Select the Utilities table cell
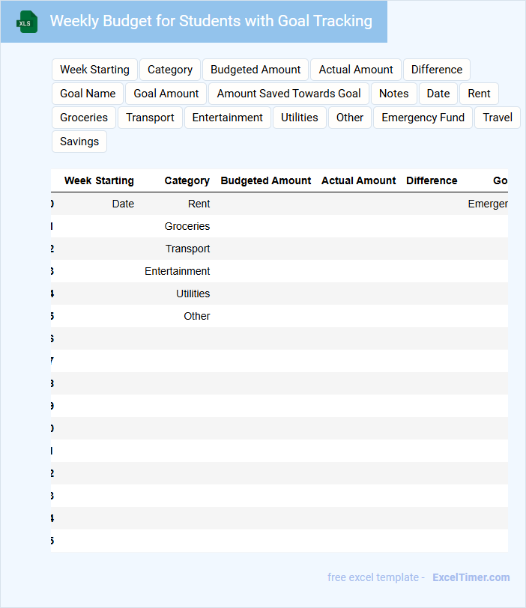Image resolution: width=526 pixels, height=608 pixels. [193, 294]
